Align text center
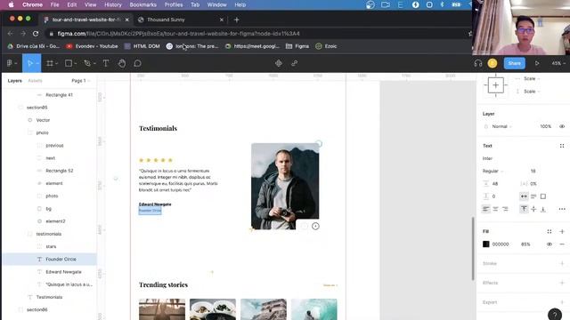Screen dimensions: 570x320 [495, 209]
